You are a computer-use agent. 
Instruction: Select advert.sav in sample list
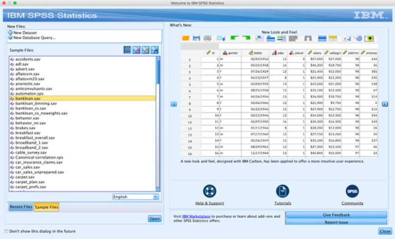pos(83,69)
